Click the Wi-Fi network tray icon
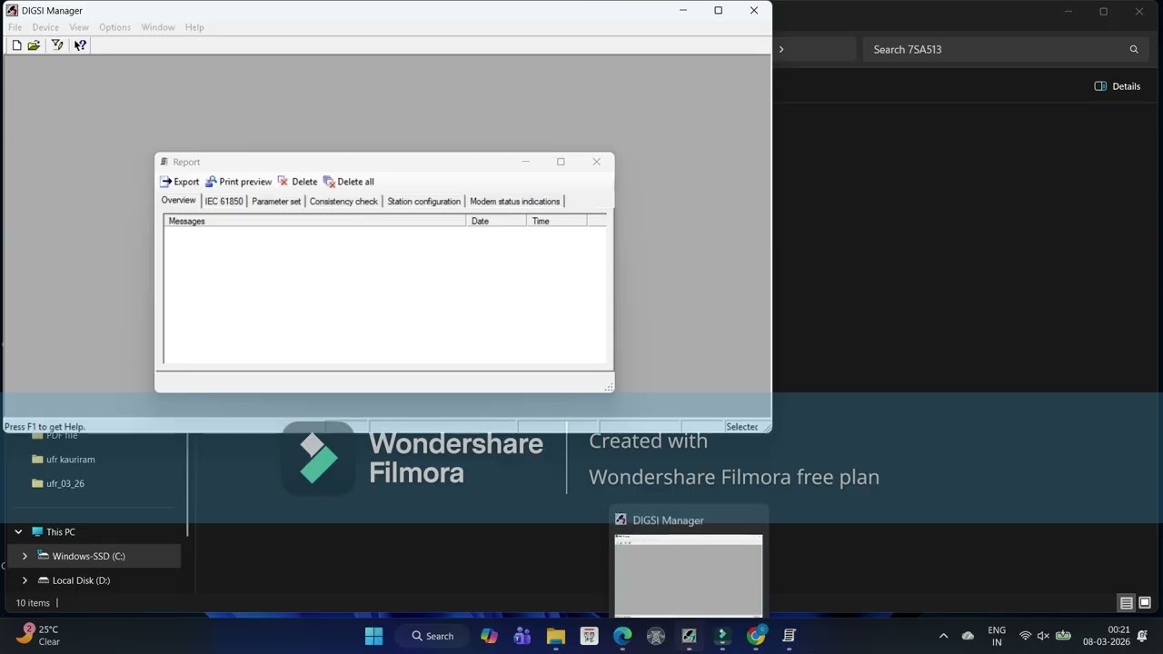 1025,636
